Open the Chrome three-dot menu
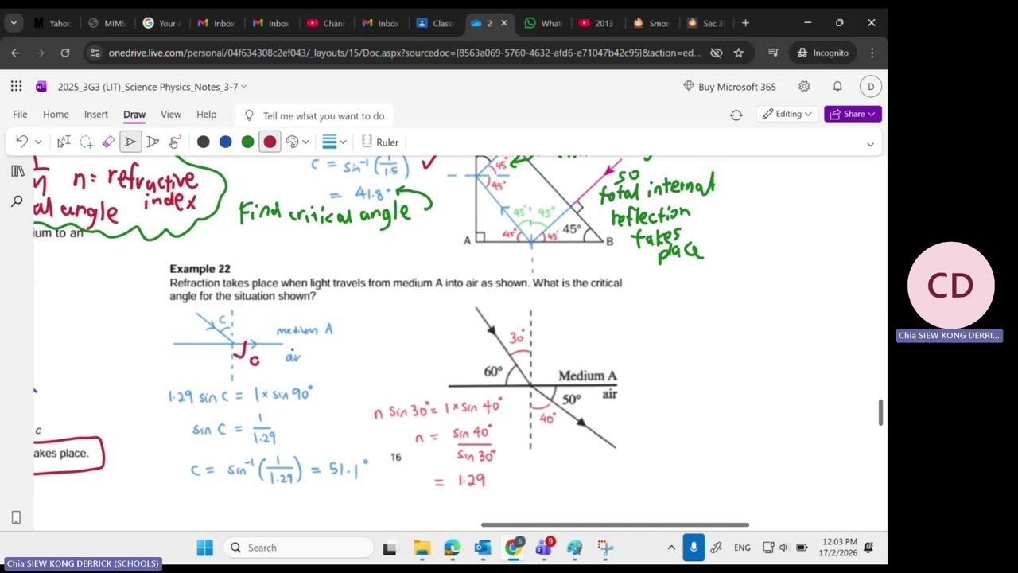 pos(872,53)
